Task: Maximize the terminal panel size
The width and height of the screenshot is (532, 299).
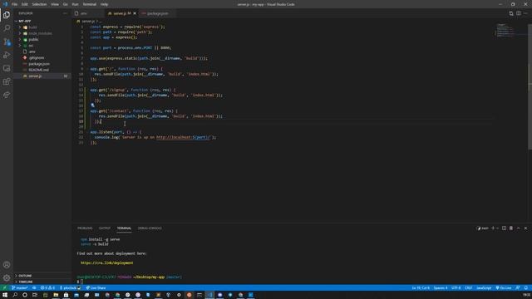Action: click(x=519, y=228)
